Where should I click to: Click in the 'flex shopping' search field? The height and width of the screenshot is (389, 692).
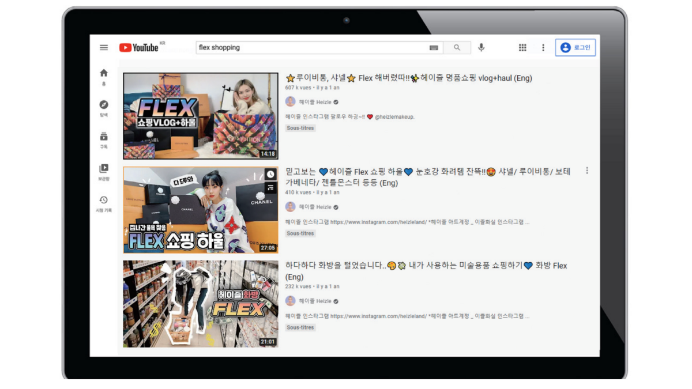coord(311,48)
